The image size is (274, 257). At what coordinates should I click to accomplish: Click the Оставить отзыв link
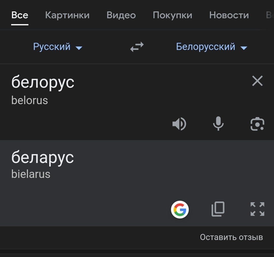click(x=231, y=237)
